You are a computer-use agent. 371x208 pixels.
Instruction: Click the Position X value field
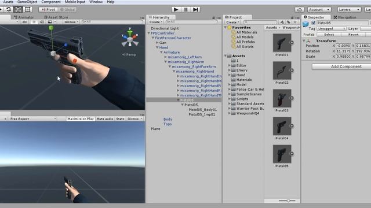(343, 46)
